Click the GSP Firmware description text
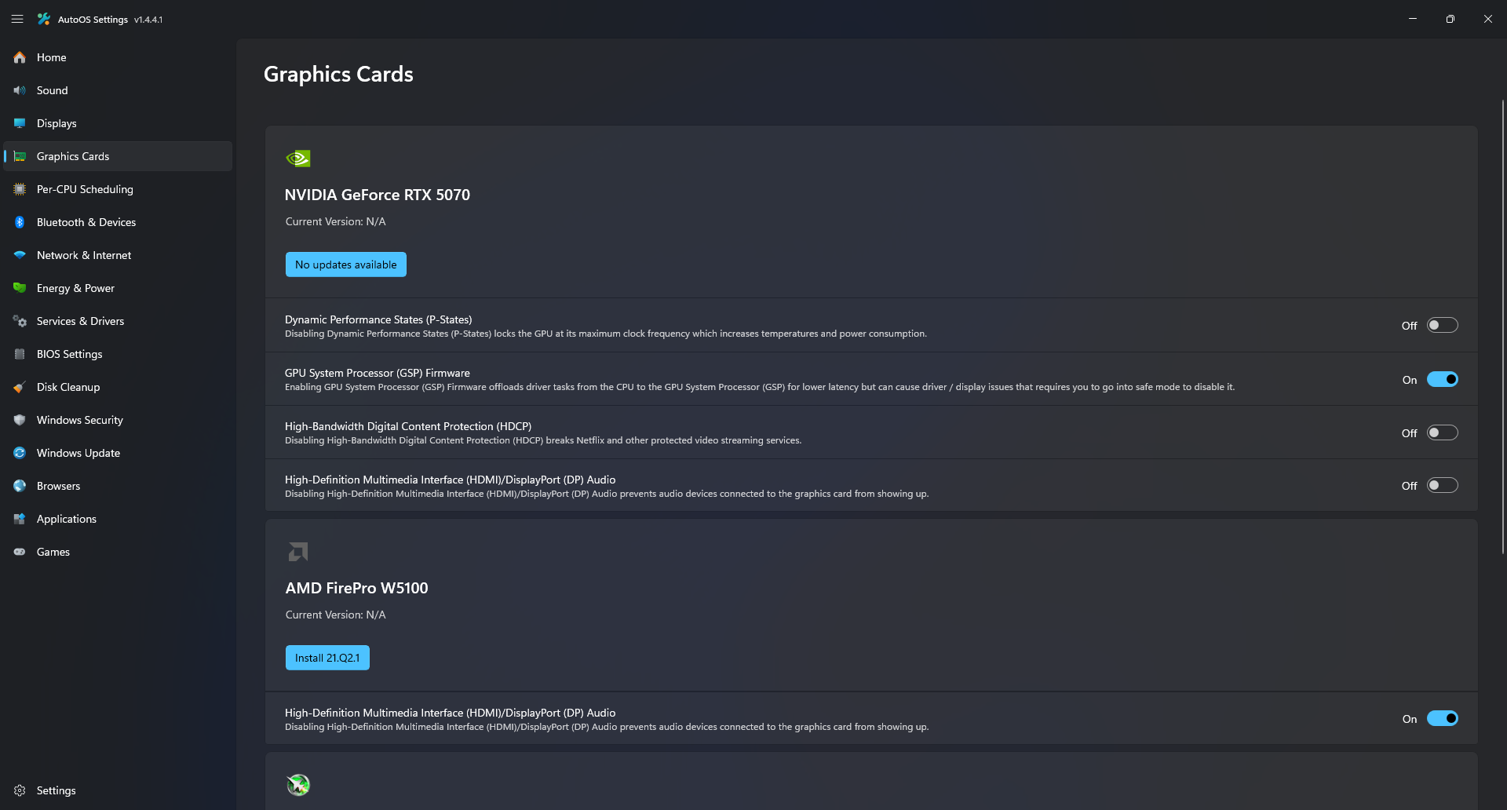This screenshot has width=1507, height=810. [x=760, y=387]
